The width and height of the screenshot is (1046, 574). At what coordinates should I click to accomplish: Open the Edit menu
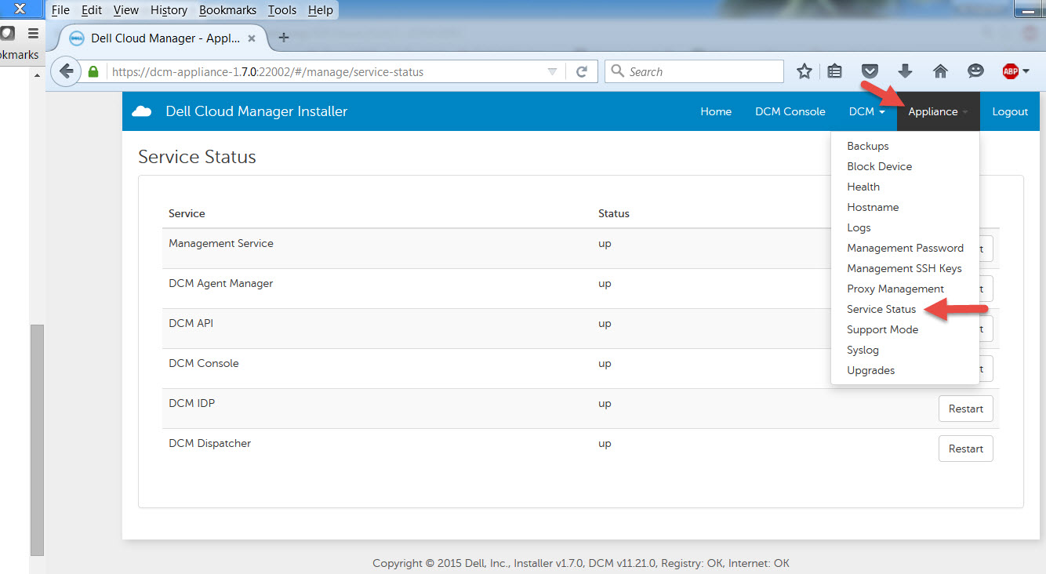point(92,10)
